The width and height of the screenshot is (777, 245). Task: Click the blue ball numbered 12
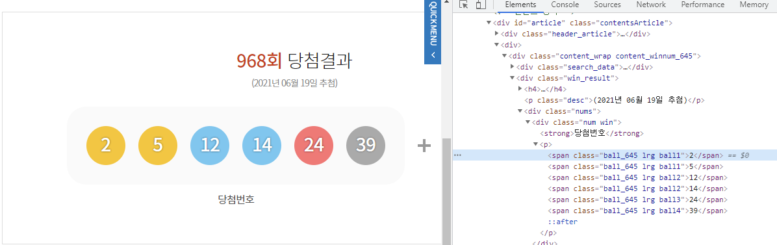pos(210,146)
